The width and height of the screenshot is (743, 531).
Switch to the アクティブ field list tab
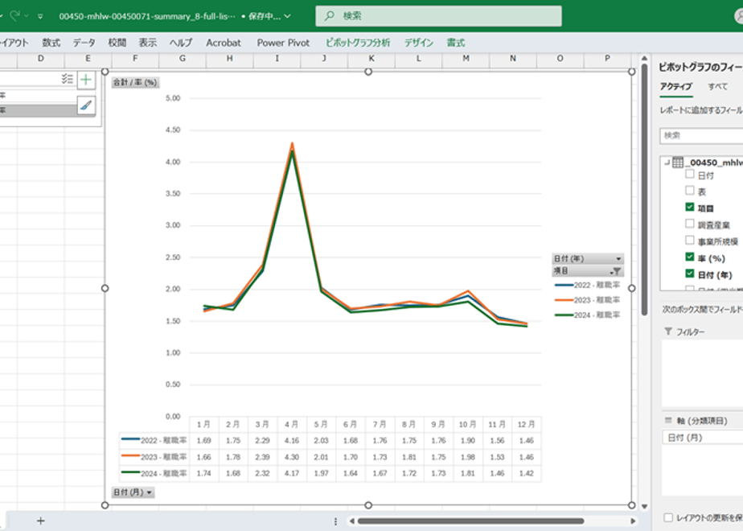pos(676,86)
